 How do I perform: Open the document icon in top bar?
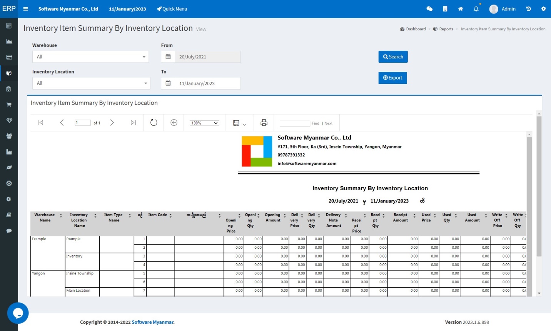[445, 9]
